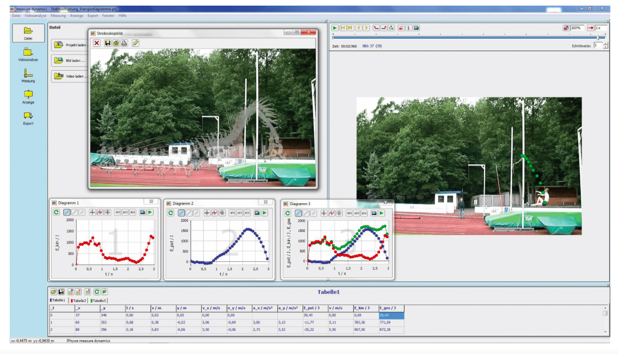Open the Messung sidebar section

click(x=28, y=76)
